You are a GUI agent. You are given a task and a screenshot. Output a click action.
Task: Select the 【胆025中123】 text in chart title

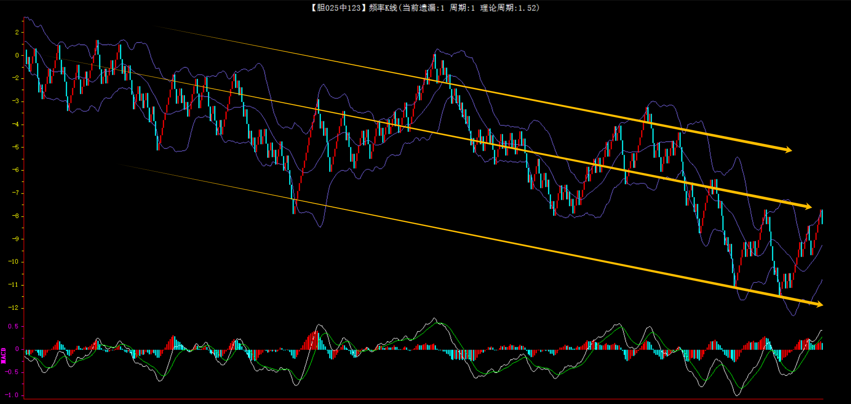pos(336,8)
